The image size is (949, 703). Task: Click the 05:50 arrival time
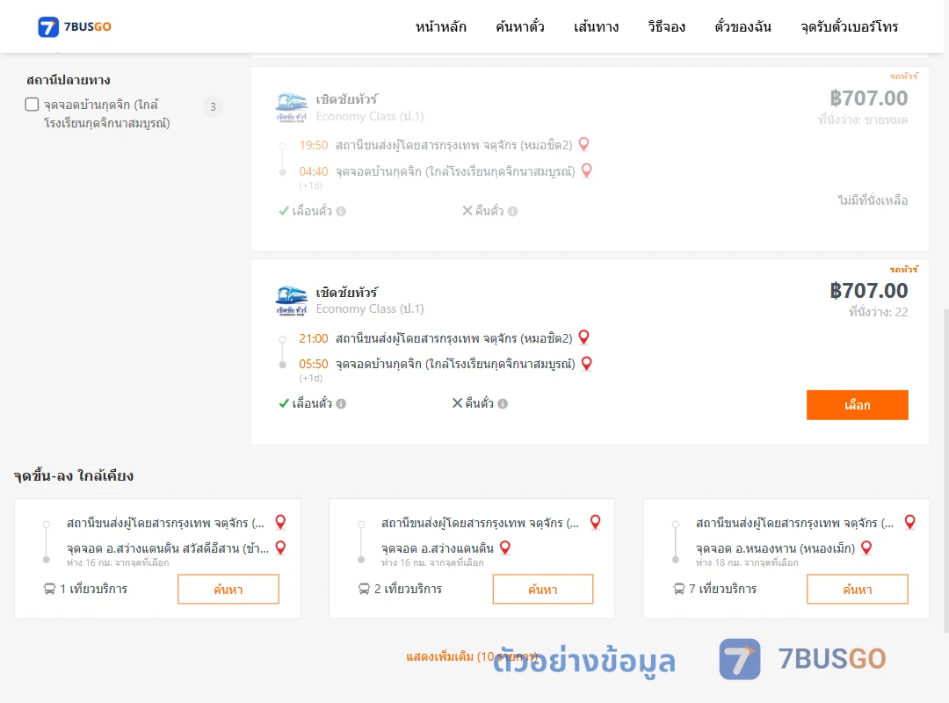(314, 364)
